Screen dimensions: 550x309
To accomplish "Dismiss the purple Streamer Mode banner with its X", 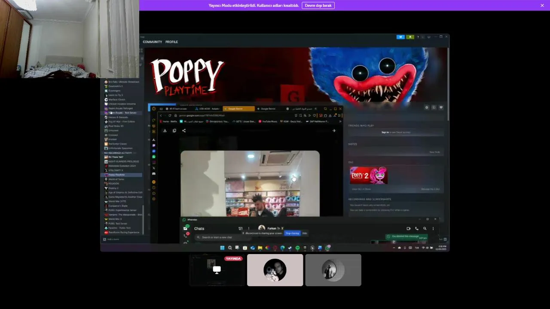I will tap(542, 6).
